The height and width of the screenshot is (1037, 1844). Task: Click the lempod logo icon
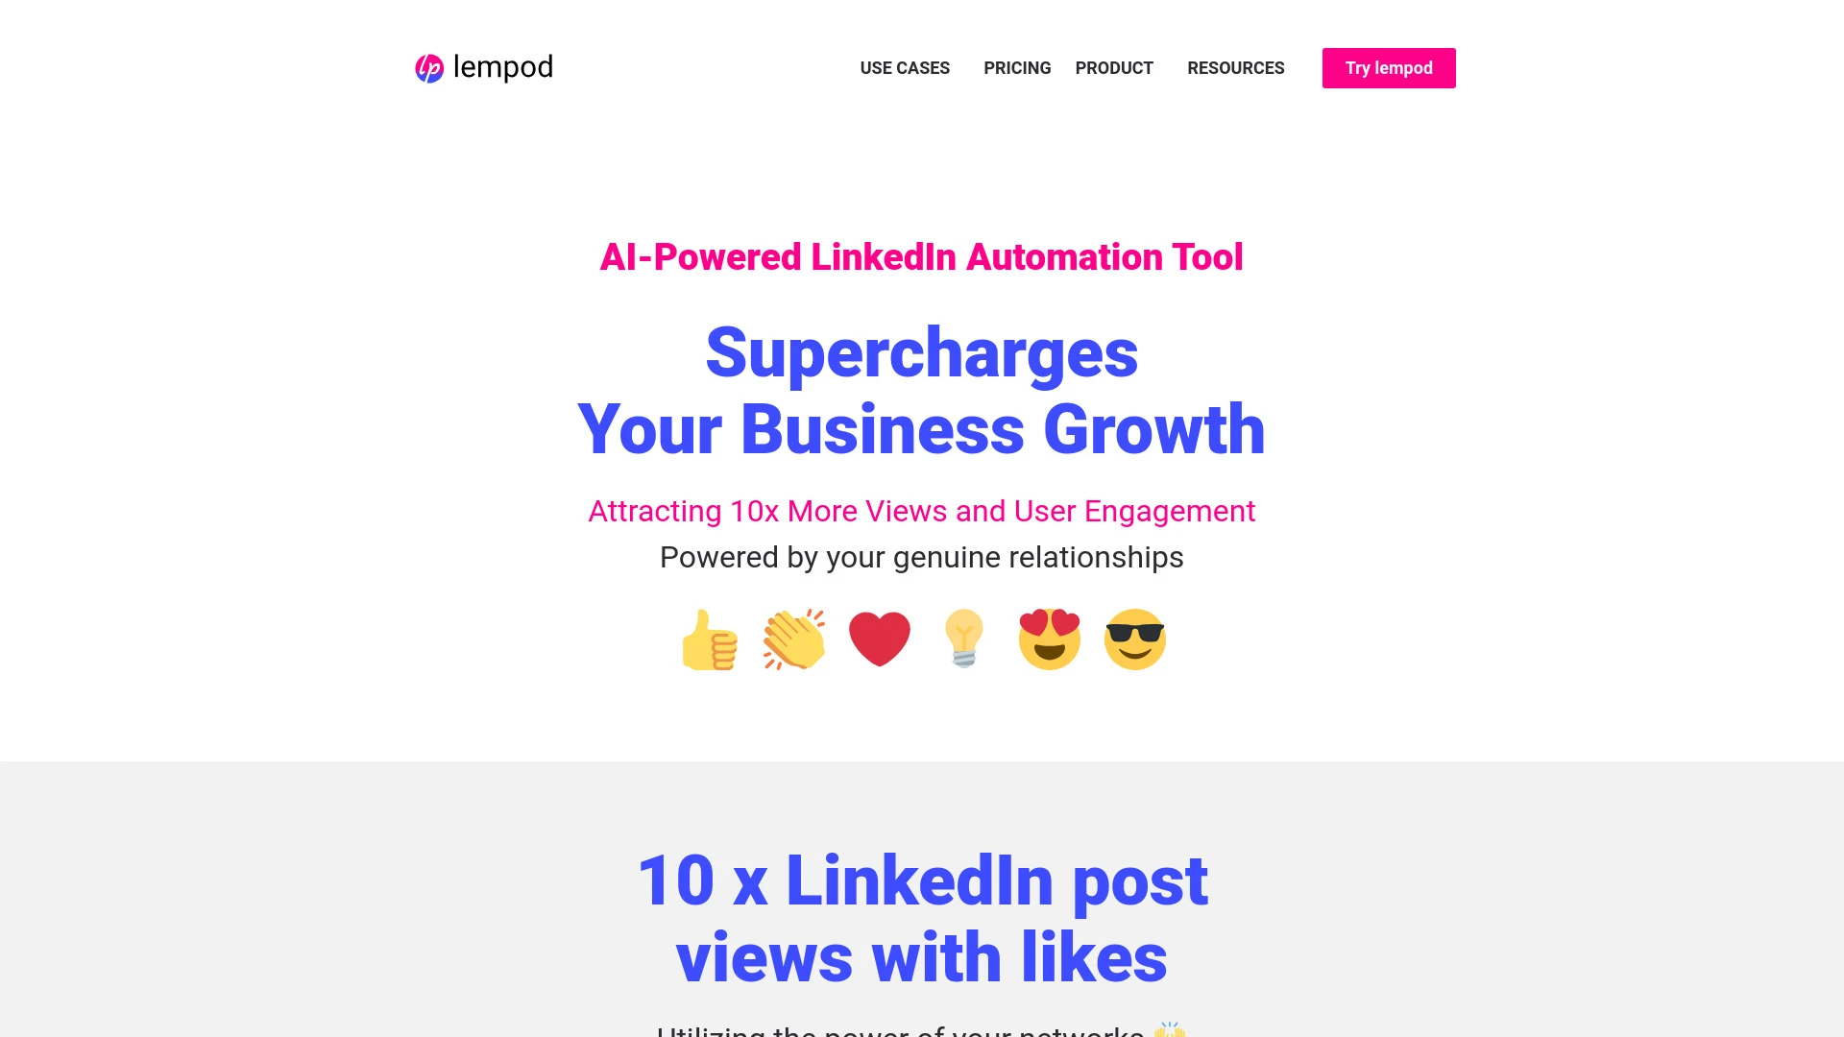428,68
